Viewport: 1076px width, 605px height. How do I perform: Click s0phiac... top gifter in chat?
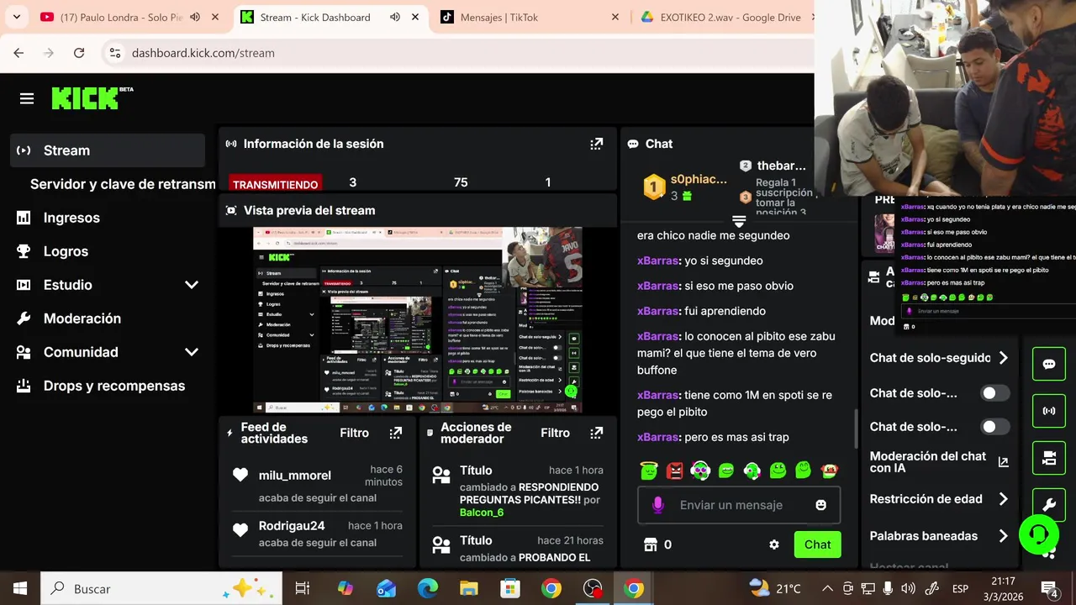tap(699, 180)
